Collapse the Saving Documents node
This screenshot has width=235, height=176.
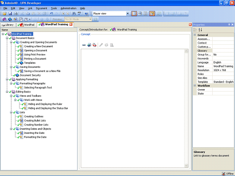coord(11,67)
